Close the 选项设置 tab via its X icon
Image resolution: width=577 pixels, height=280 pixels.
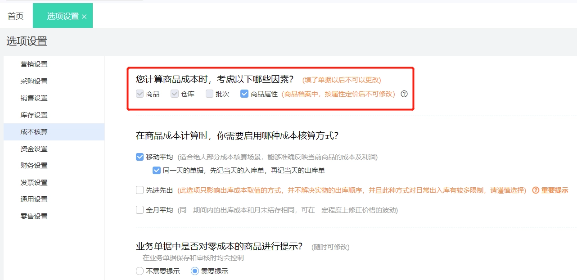(84, 17)
